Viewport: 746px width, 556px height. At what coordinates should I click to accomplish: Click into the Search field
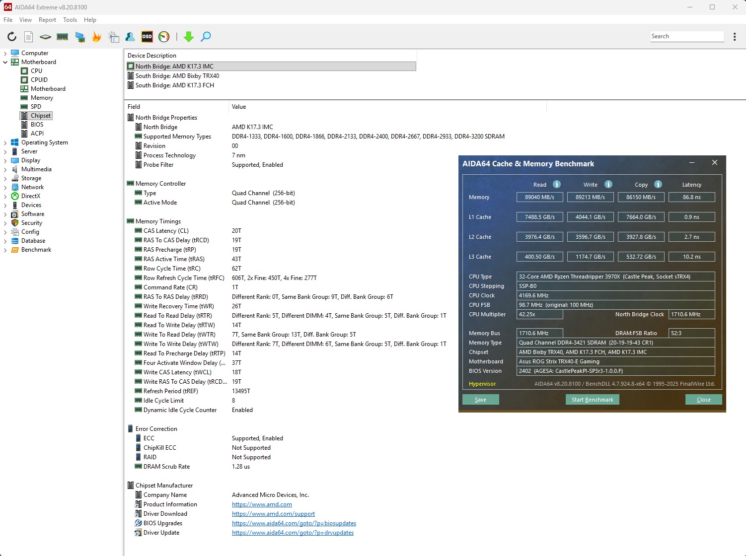click(687, 36)
